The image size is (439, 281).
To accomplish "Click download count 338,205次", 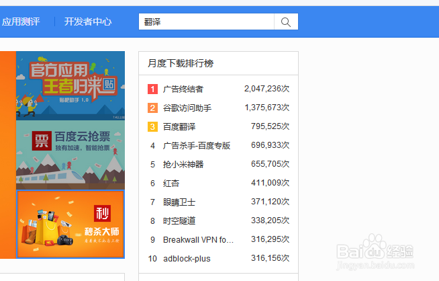I will click(270, 220).
